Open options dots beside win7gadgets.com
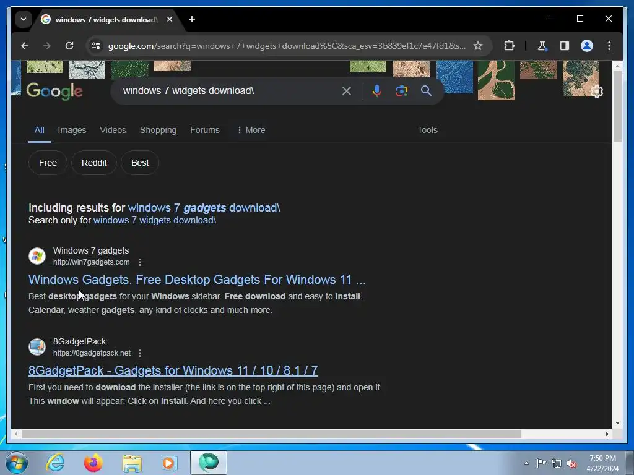This screenshot has width=634, height=475. [140, 262]
